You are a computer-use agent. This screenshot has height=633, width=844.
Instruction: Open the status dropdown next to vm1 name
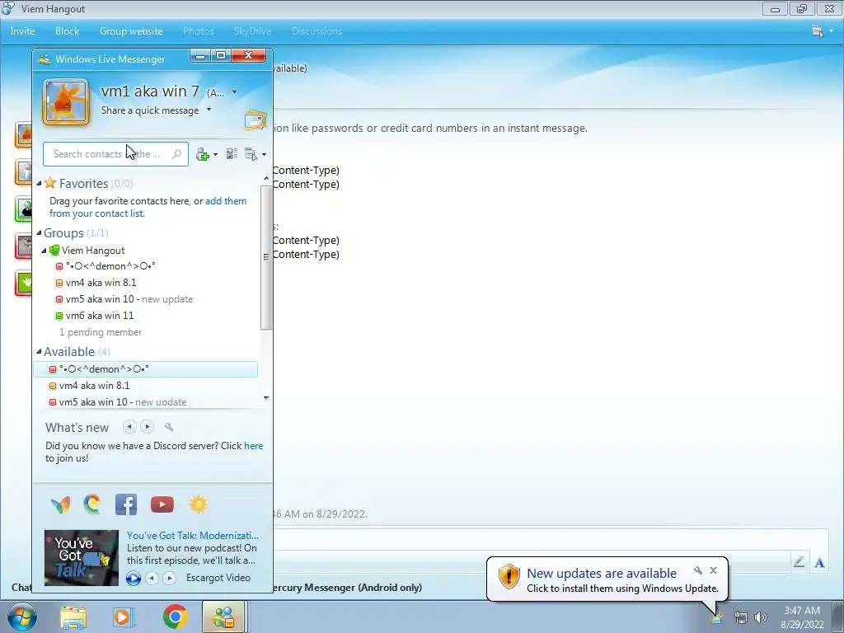click(235, 92)
